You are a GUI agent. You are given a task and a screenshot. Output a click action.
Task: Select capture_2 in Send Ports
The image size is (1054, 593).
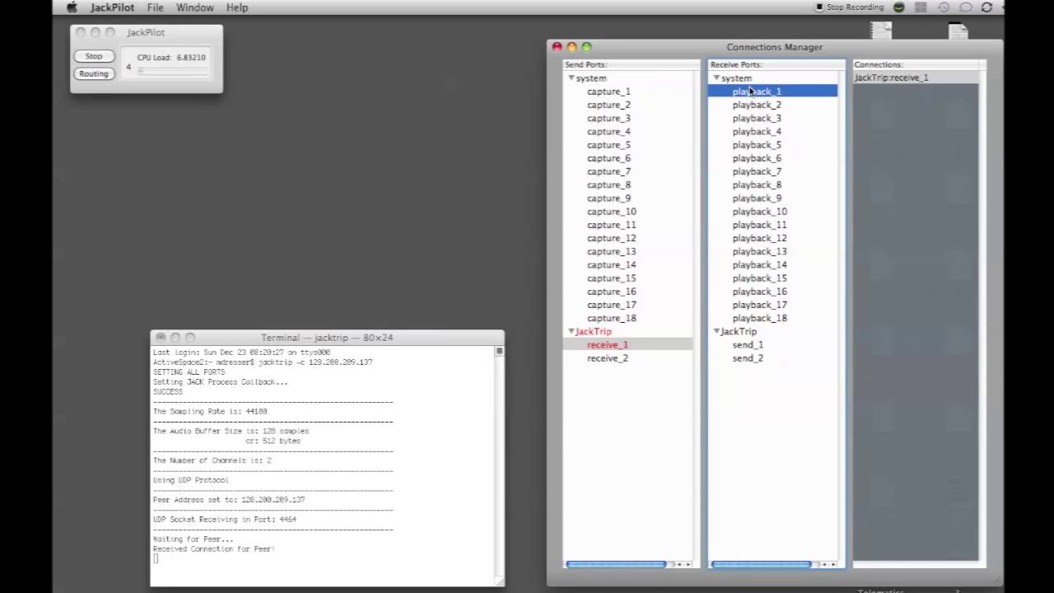609,105
